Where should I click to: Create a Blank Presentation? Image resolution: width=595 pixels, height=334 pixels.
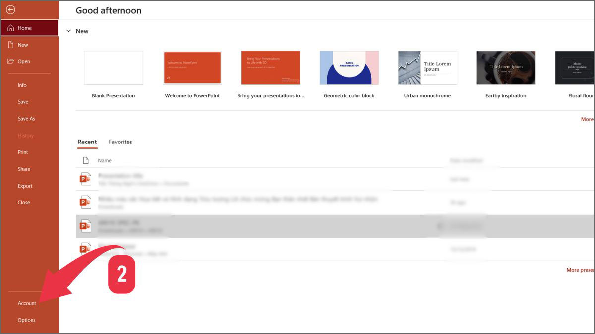[114, 68]
